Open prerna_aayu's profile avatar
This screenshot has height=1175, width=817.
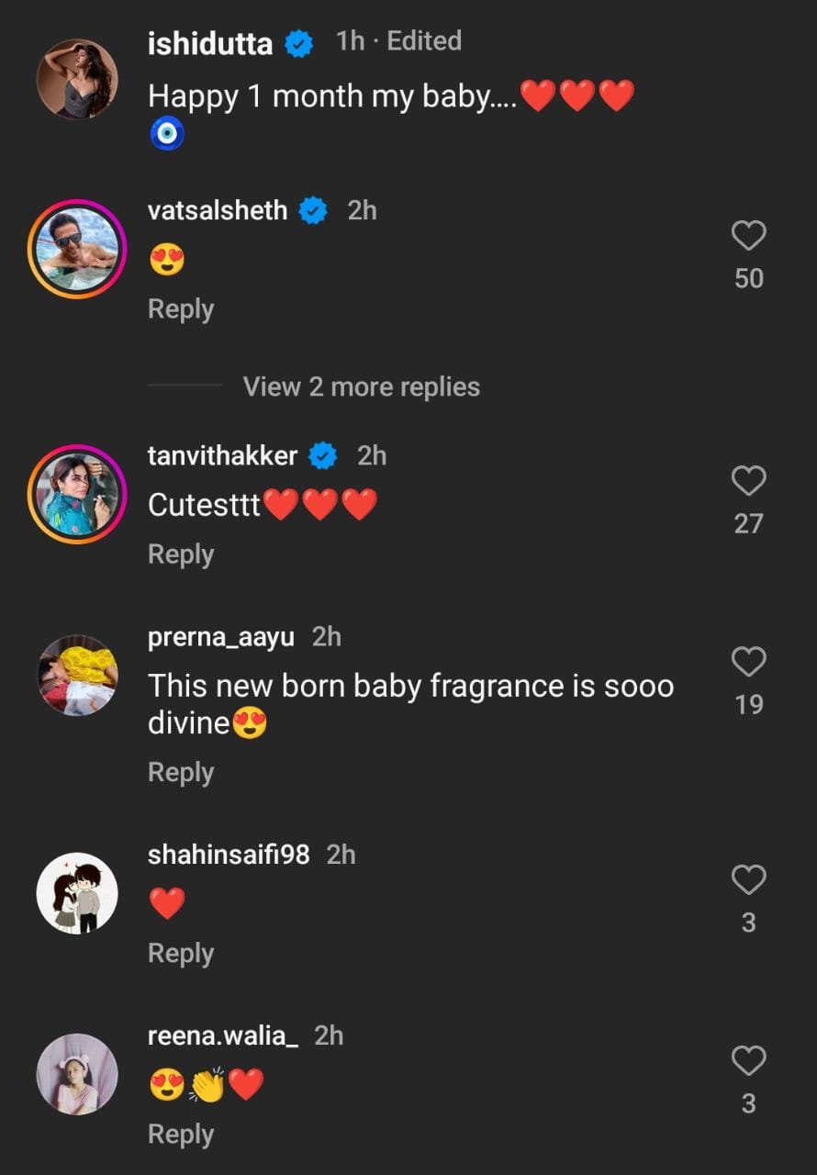tap(77, 675)
